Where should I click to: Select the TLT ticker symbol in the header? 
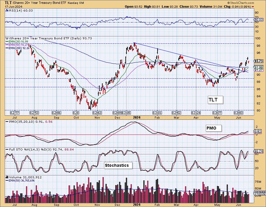(x=8, y=3)
